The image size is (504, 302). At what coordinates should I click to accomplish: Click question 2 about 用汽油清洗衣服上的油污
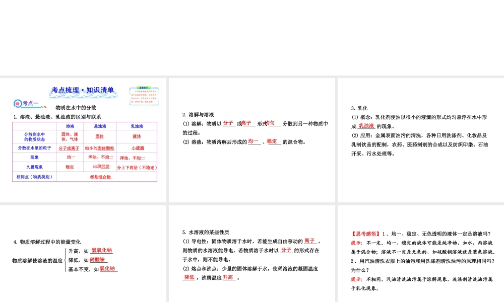(423, 266)
